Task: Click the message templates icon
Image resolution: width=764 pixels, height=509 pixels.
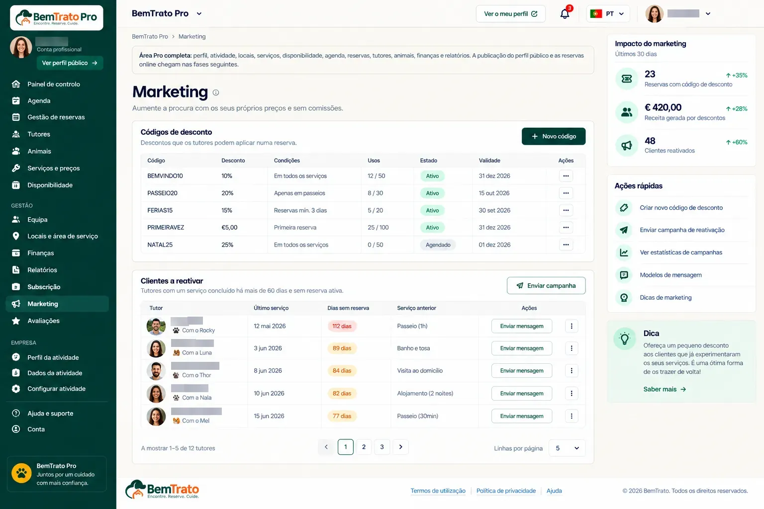Action: pyautogui.click(x=624, y=275)
